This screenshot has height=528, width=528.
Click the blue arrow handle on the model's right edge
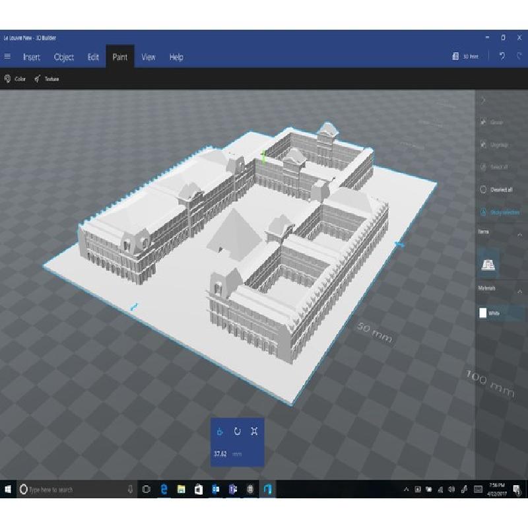pos(399,244)
